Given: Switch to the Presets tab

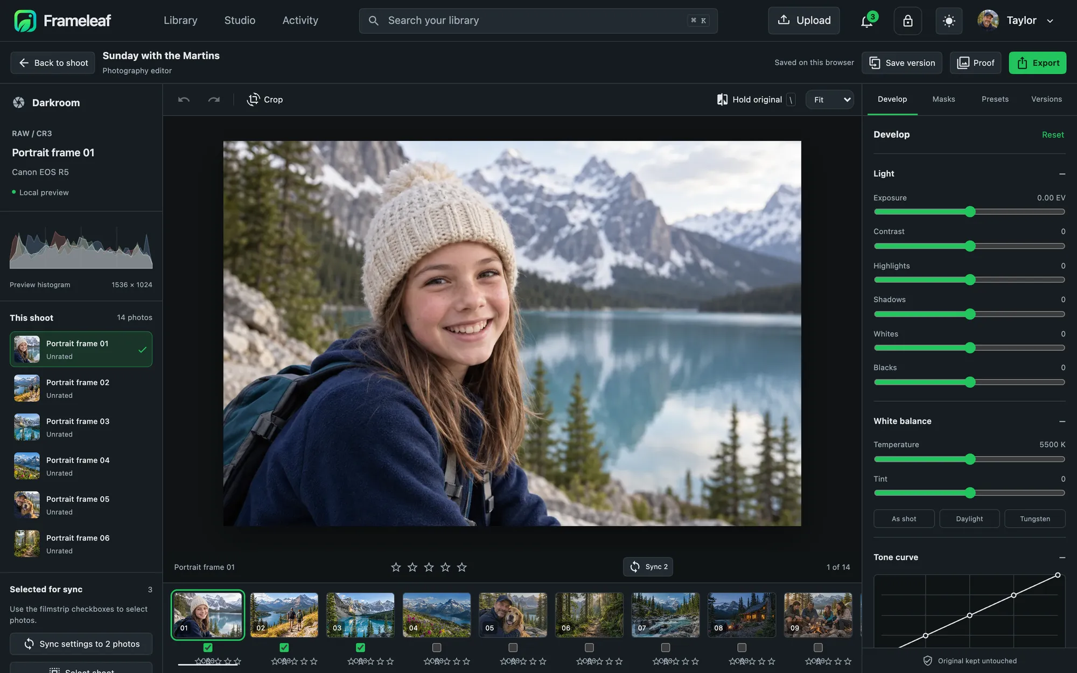Looking at the screenshot, I should [x=995, y=99].
